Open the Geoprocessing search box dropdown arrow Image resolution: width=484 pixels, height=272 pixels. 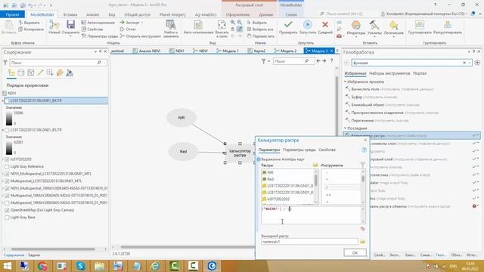470,63
